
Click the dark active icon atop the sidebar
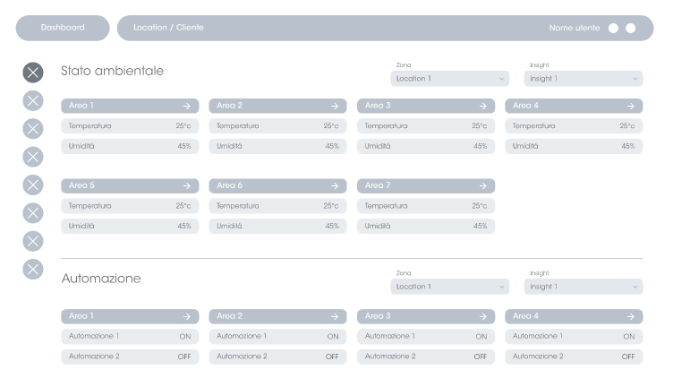point(32,73)
